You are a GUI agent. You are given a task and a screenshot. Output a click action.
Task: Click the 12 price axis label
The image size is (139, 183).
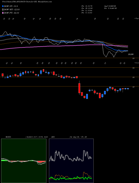click(x=133, y=87)
